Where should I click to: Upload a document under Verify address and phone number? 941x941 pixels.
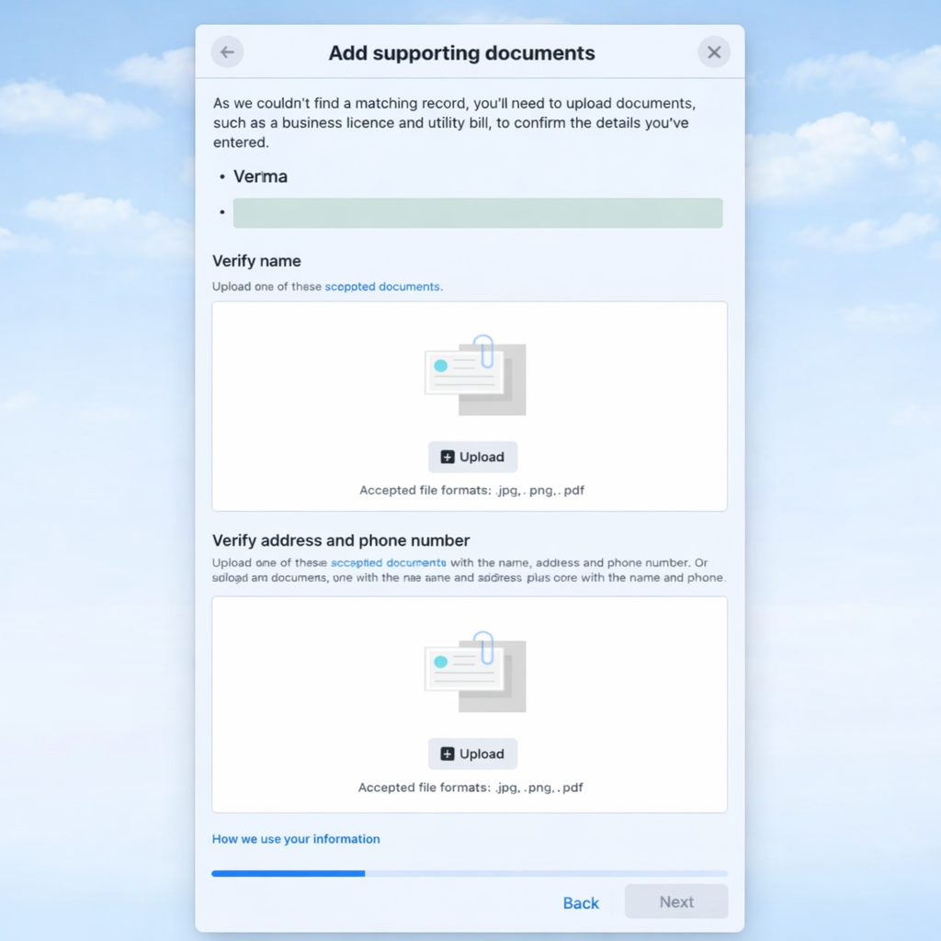click(x=472, y=754)
